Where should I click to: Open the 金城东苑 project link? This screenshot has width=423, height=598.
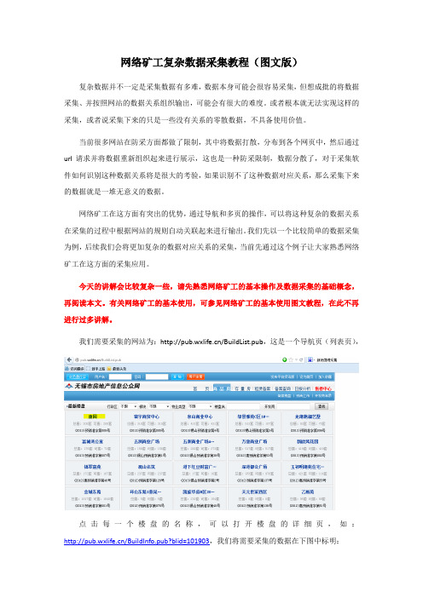click(x=92, y=492)
